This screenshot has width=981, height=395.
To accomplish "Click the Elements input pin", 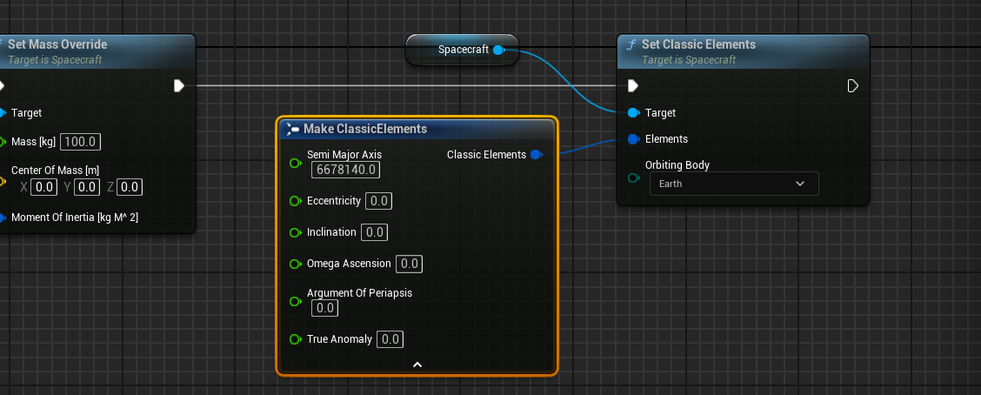I will (x=633, y=139).
